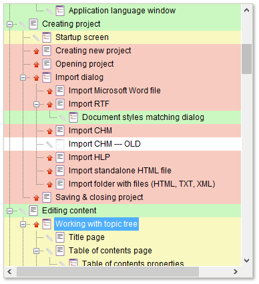Click red arrow icon beside Import RTF
The image size is (259, 284).
pyautogui.click(x=49, y=105)
